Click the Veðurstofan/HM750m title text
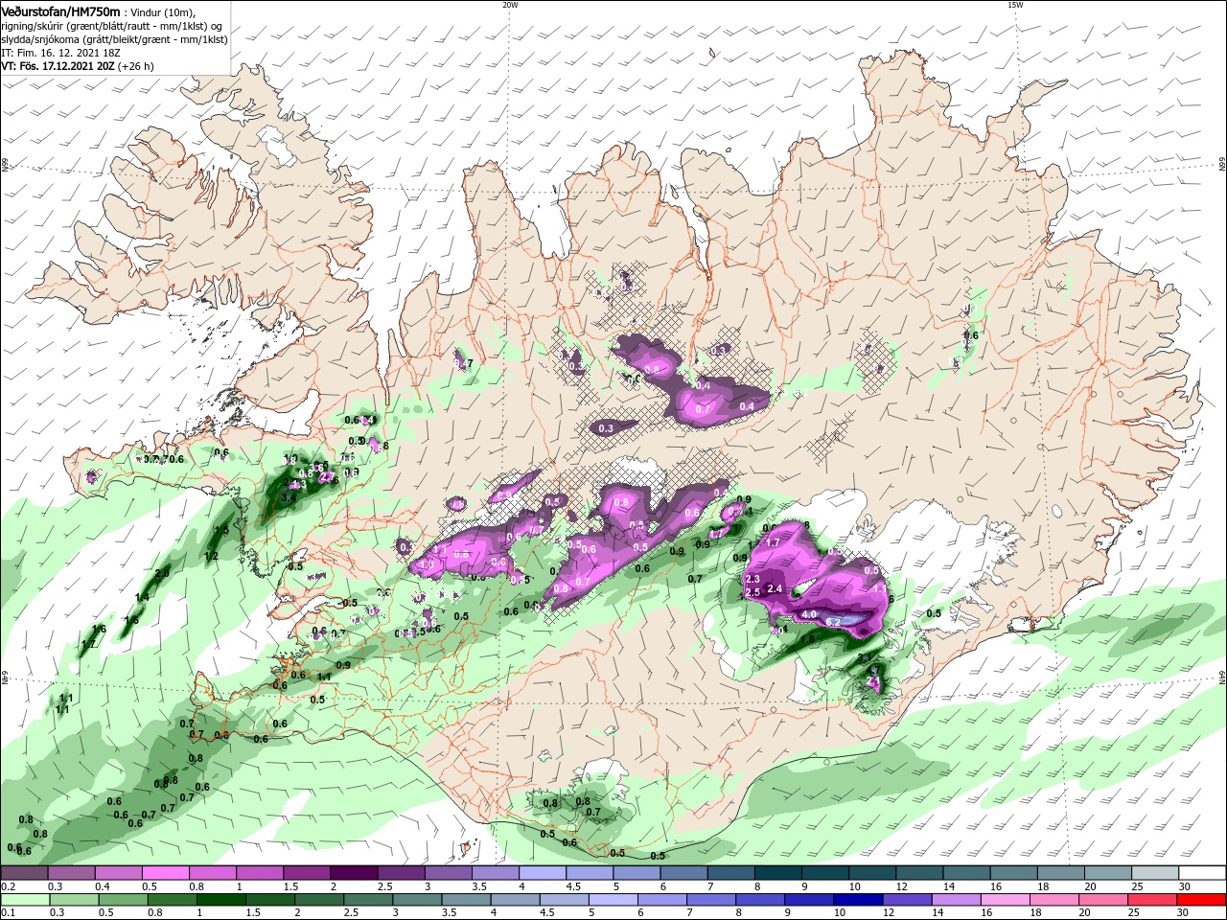The height and width of the screenshot is (920, 1227). pos(60,11)
